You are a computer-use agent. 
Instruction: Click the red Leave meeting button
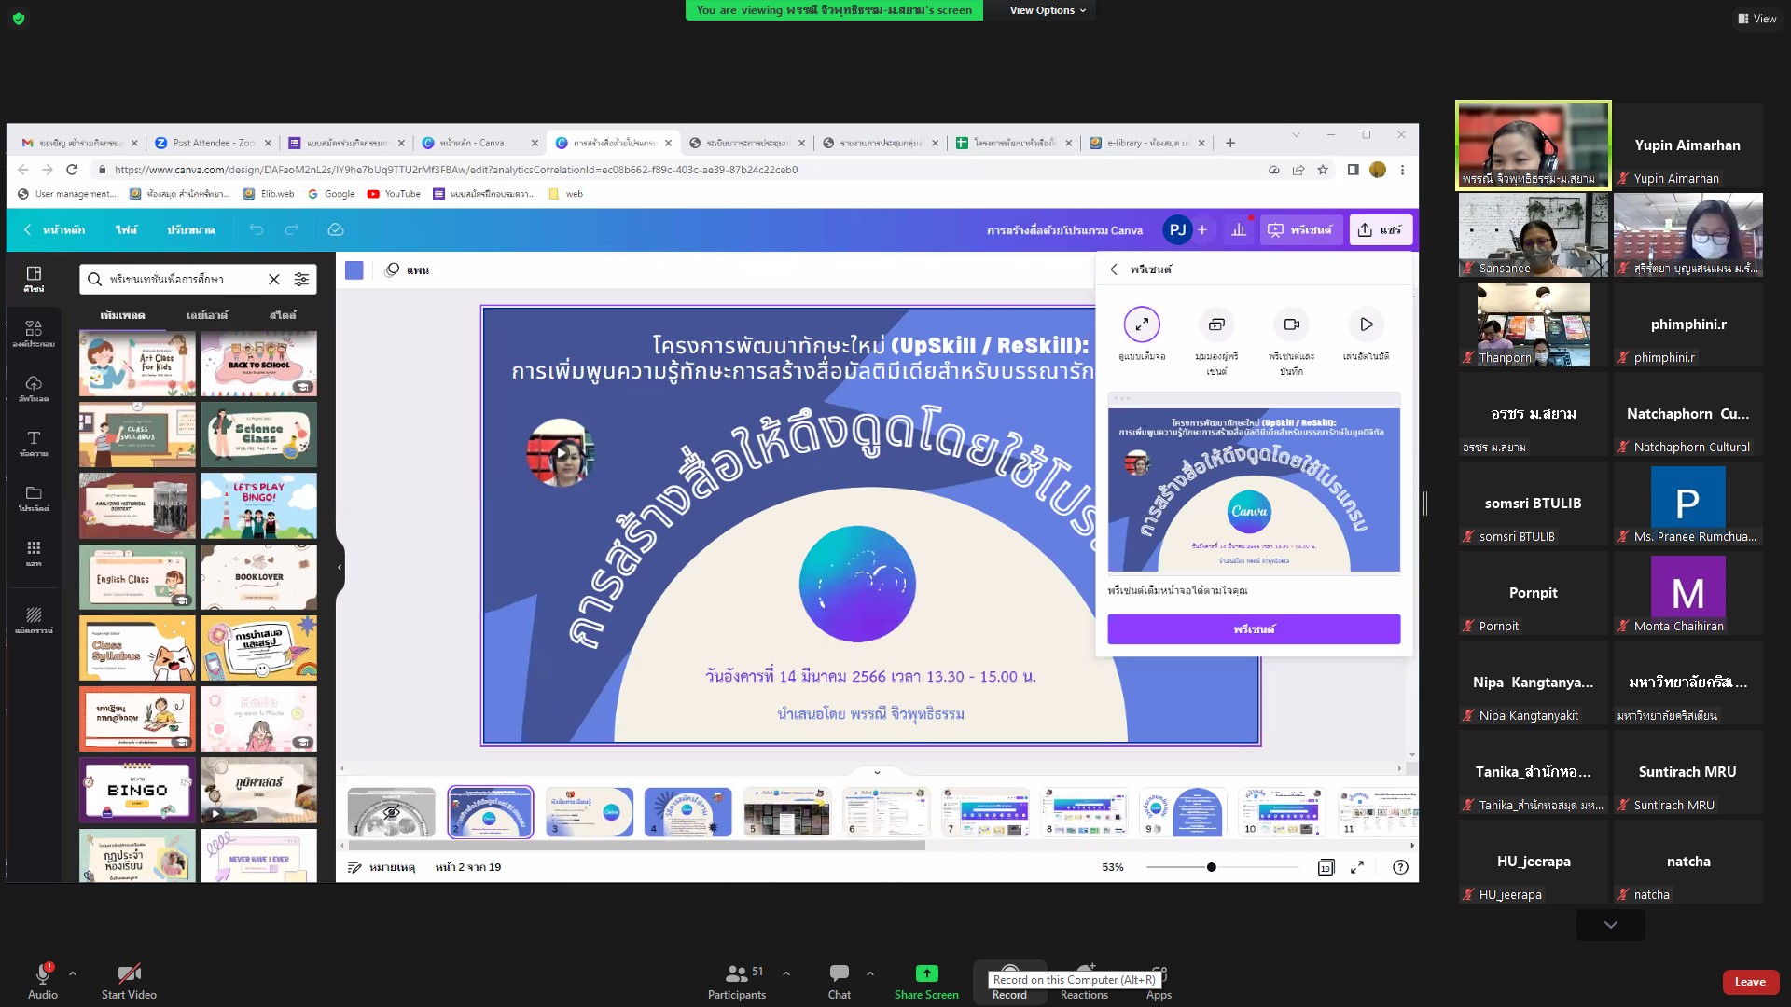[x=1749, y=982]
